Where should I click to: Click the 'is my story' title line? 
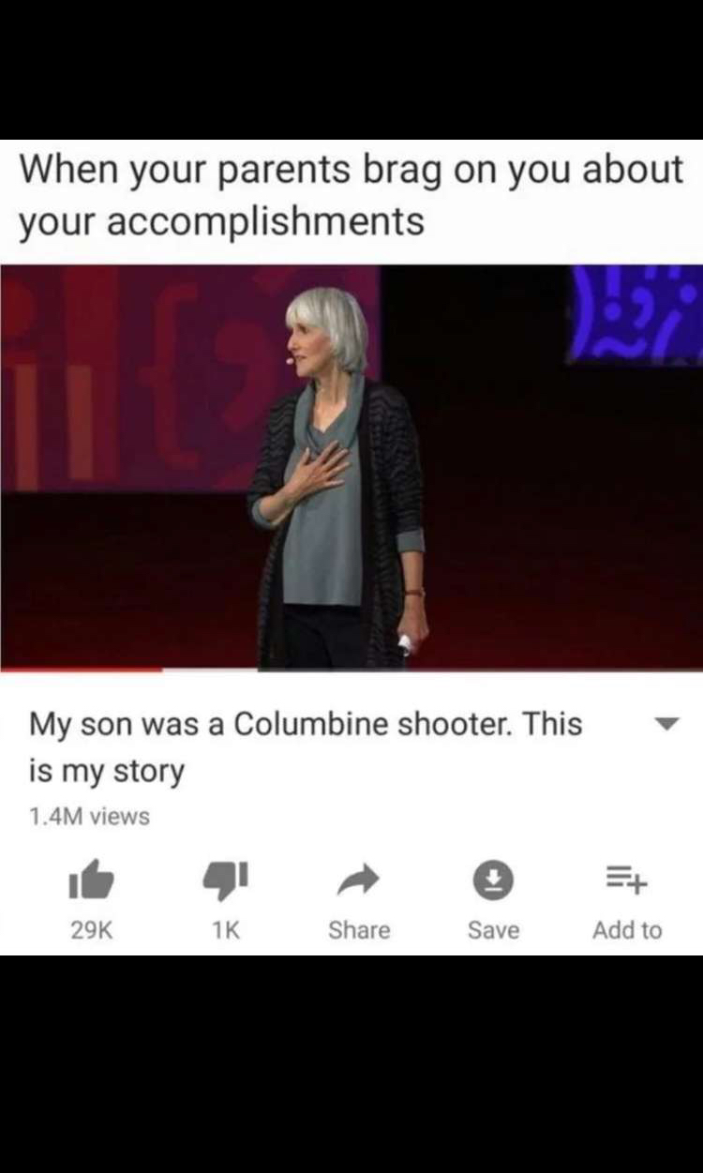[x=106, y=773]
